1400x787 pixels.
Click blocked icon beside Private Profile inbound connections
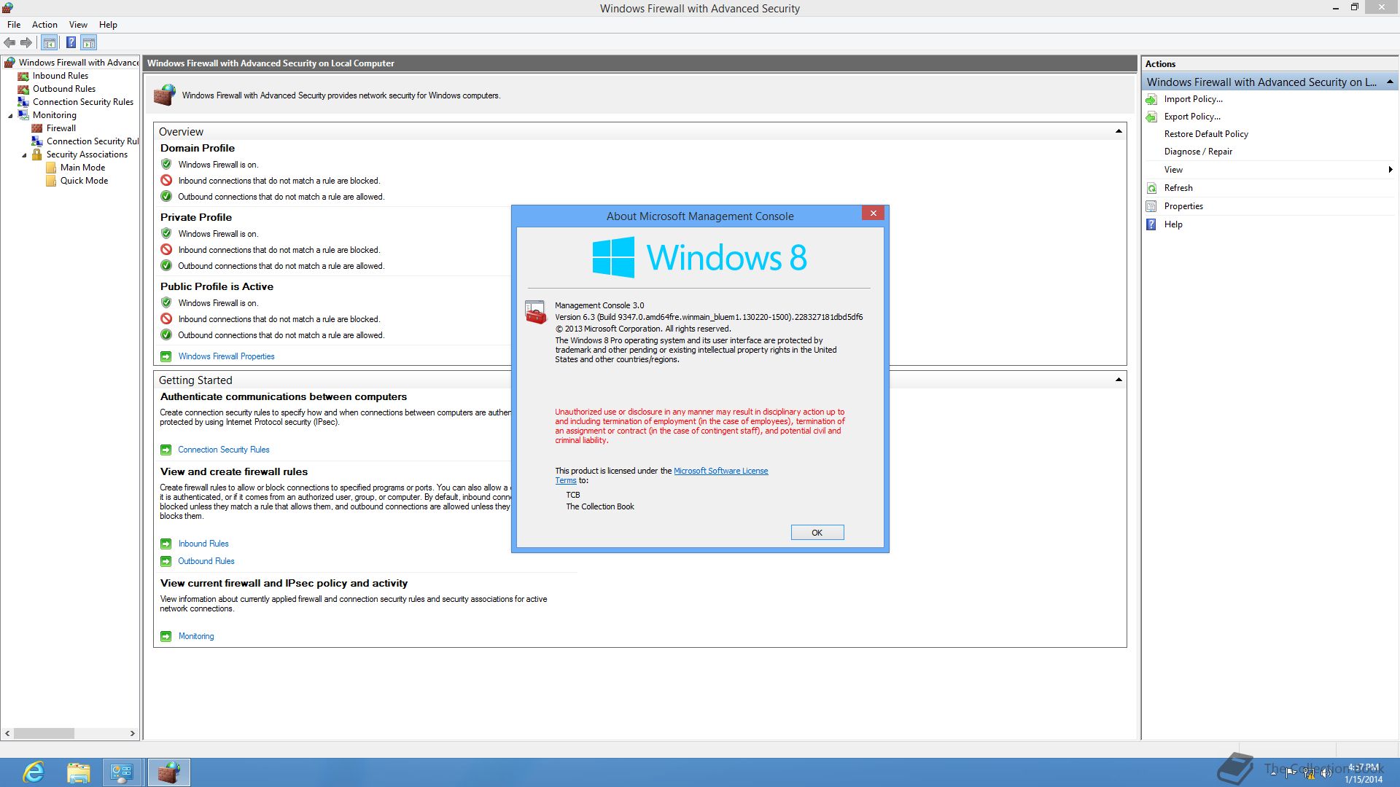[x=166, y=249]
